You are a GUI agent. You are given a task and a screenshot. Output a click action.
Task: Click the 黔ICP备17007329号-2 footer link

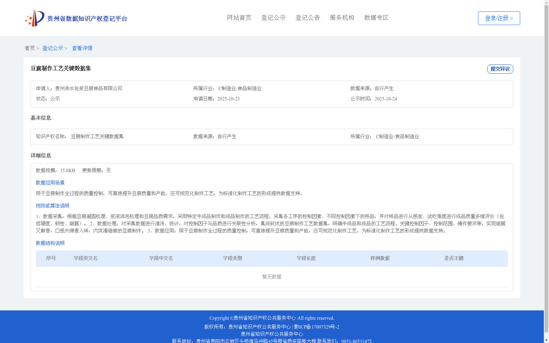tap(317, 327)
